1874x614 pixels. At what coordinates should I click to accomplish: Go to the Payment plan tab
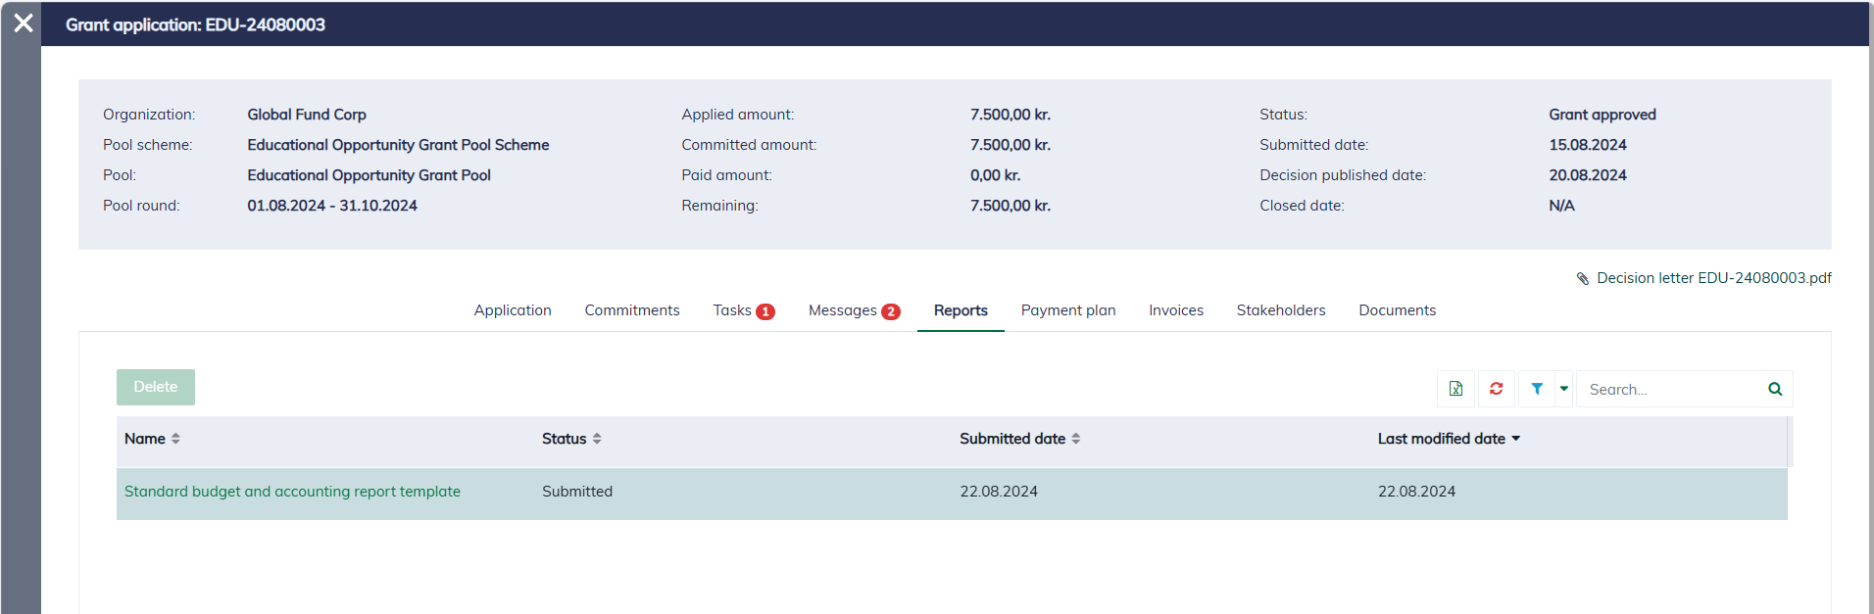tap(1068, 310)
